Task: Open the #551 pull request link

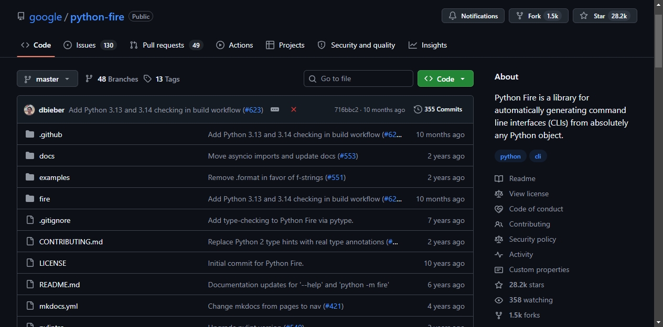Action: [x=335, y=177]
